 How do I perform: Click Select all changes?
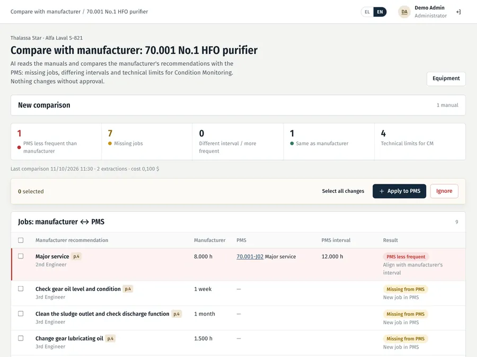[343, 191]
